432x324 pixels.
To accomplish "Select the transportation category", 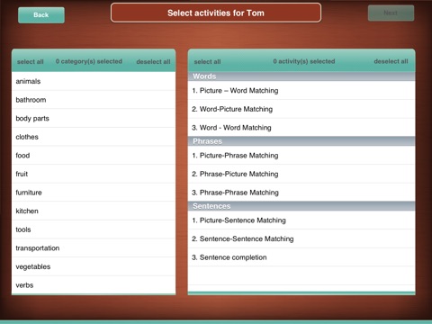I will click(x=94, y=248).
